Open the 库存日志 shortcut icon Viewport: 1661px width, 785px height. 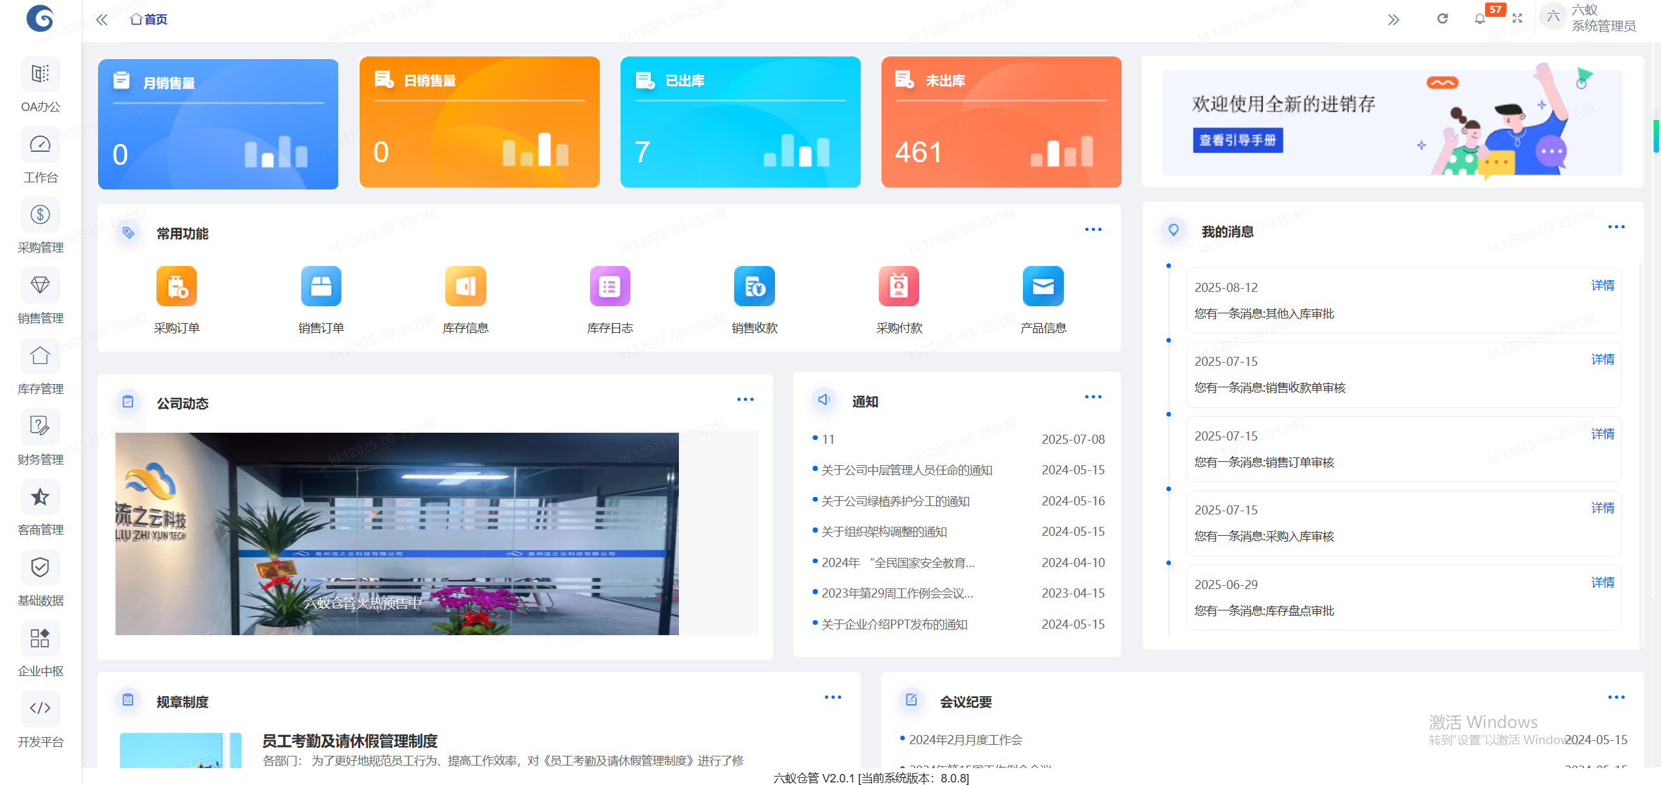(x=609, y=286)
